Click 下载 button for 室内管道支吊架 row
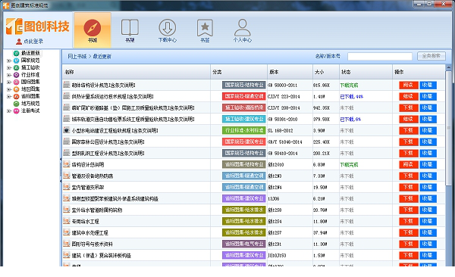Screen dimensions: 455x277 [408, 187]
